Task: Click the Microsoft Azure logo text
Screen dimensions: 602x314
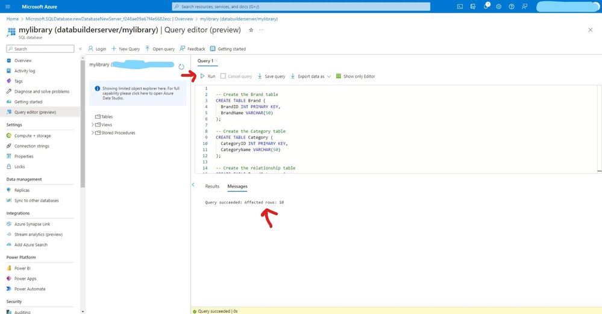Action: click(x=40, y=7)
